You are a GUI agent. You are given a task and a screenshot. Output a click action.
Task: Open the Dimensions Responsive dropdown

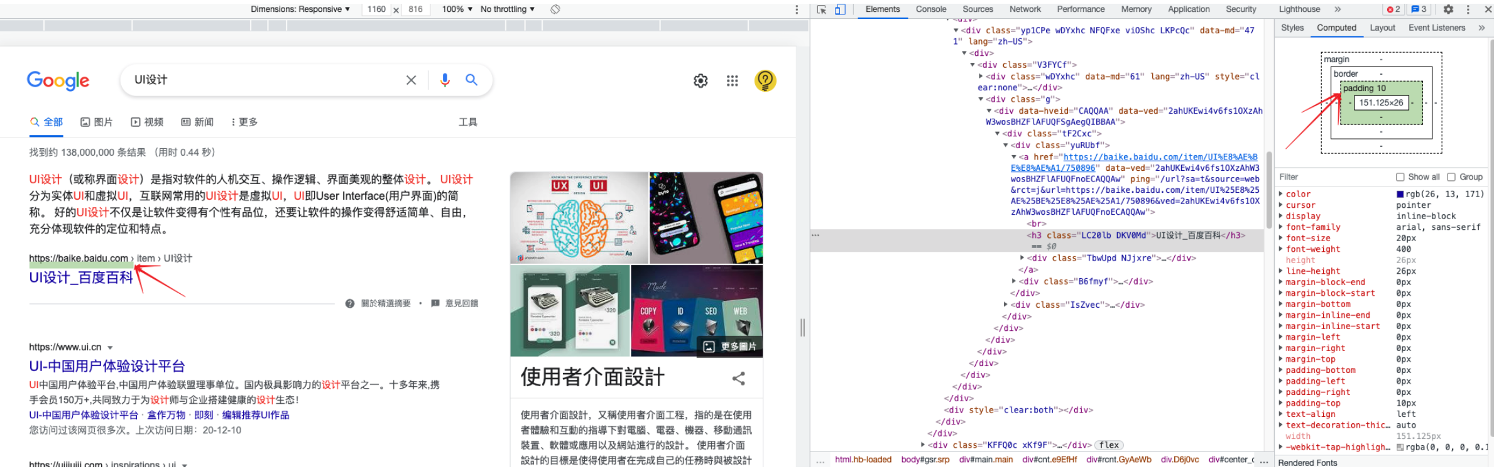tap(300, 9)
